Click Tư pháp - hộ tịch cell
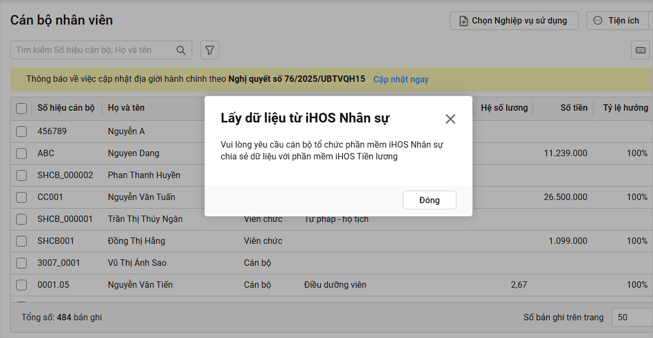 click(336, 219)
